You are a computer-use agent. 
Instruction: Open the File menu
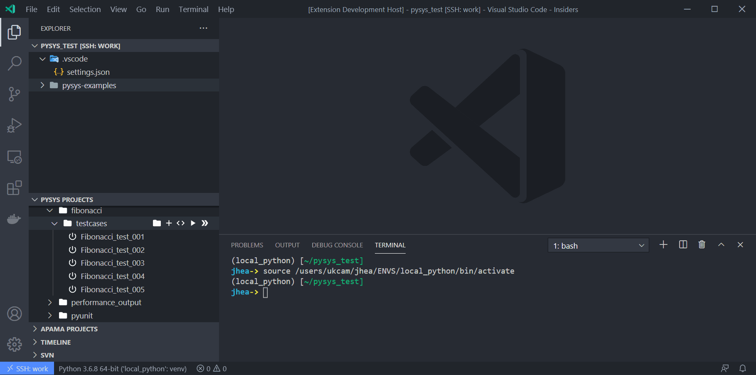pyautogui.click(x=32, y=9)
